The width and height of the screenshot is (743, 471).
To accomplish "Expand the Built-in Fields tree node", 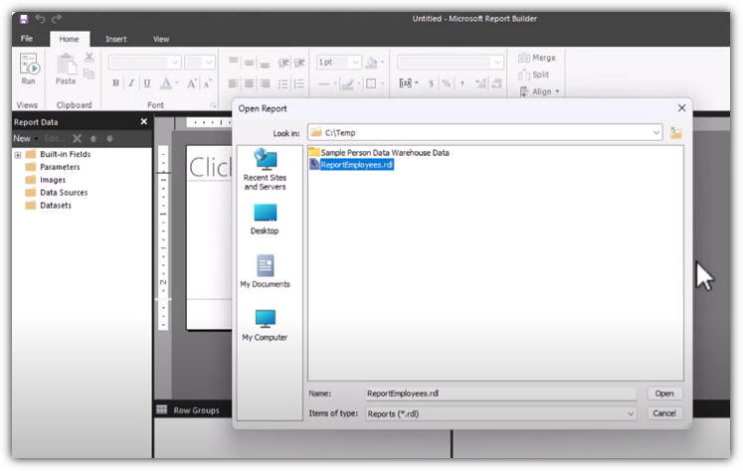I will pyautogui.click(x=18, y=155).
